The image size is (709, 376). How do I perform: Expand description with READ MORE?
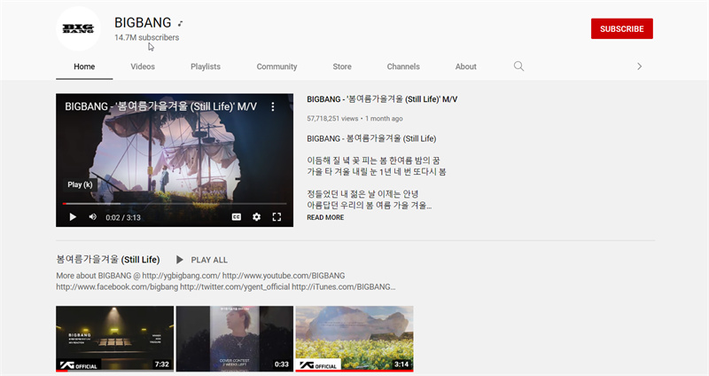coord(325,217)
